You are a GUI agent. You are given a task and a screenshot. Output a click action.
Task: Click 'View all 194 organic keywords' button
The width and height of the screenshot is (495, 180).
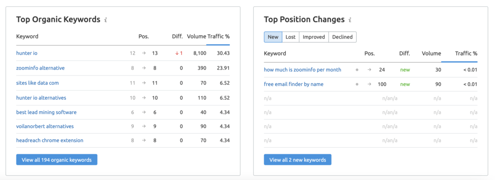[57, 160]
